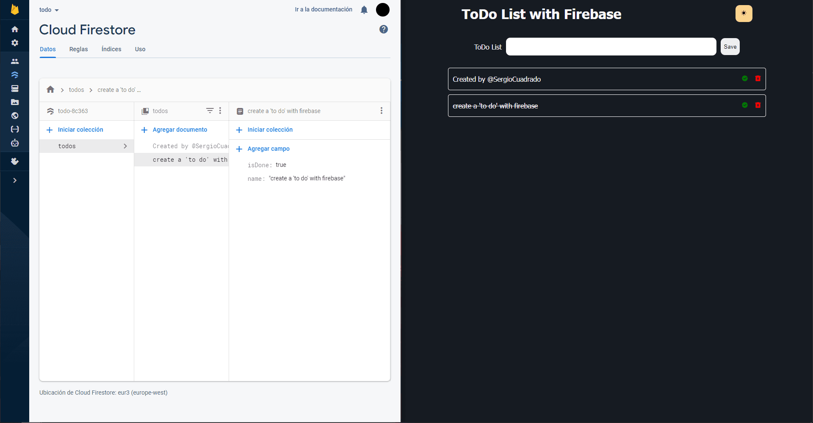The image size is (813, 423).
Task: Click Iniciar colección in root column
Action: pyautogui.click(x=80, y=130)
